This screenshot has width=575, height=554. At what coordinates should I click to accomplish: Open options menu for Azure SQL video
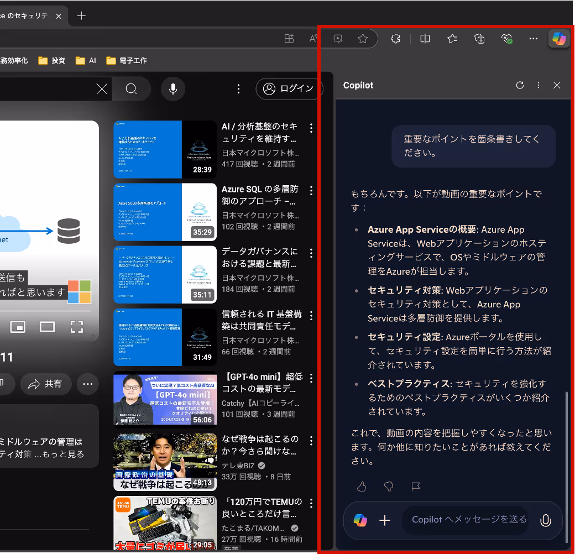point(311,190)
